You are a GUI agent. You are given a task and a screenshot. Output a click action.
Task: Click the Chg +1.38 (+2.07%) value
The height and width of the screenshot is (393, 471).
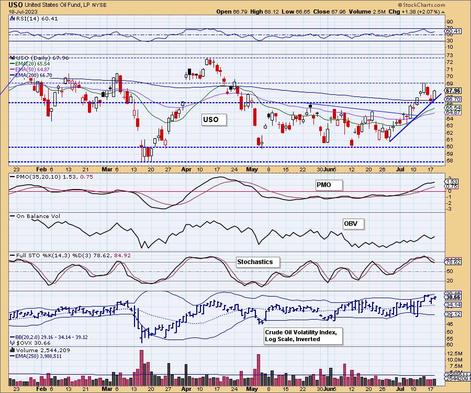click(x=414, y=12)
